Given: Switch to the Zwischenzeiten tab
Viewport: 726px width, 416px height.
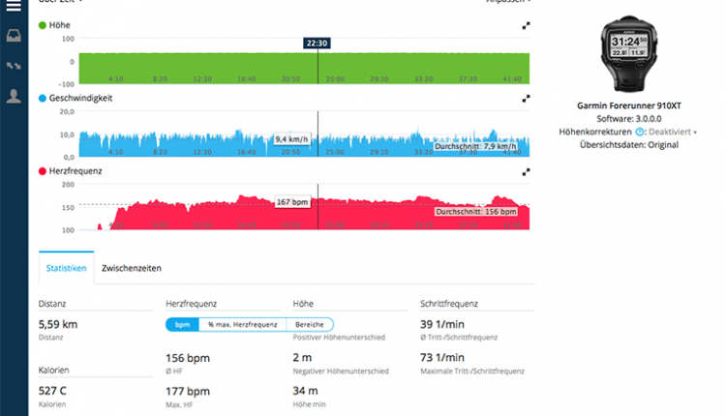Looking at the screenshot, I should coord(132,268).
